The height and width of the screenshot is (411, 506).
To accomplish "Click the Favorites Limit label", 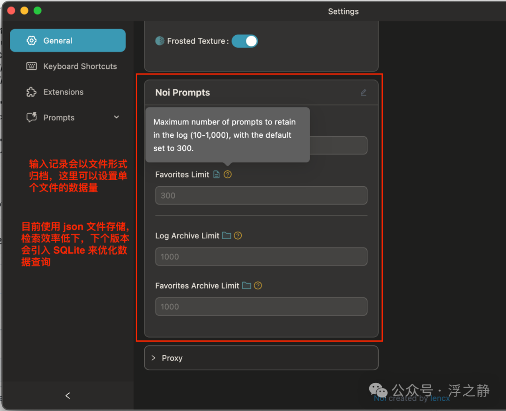I will pos(182,175).
